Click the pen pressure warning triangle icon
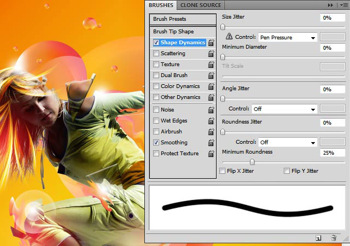 [229, 36]
